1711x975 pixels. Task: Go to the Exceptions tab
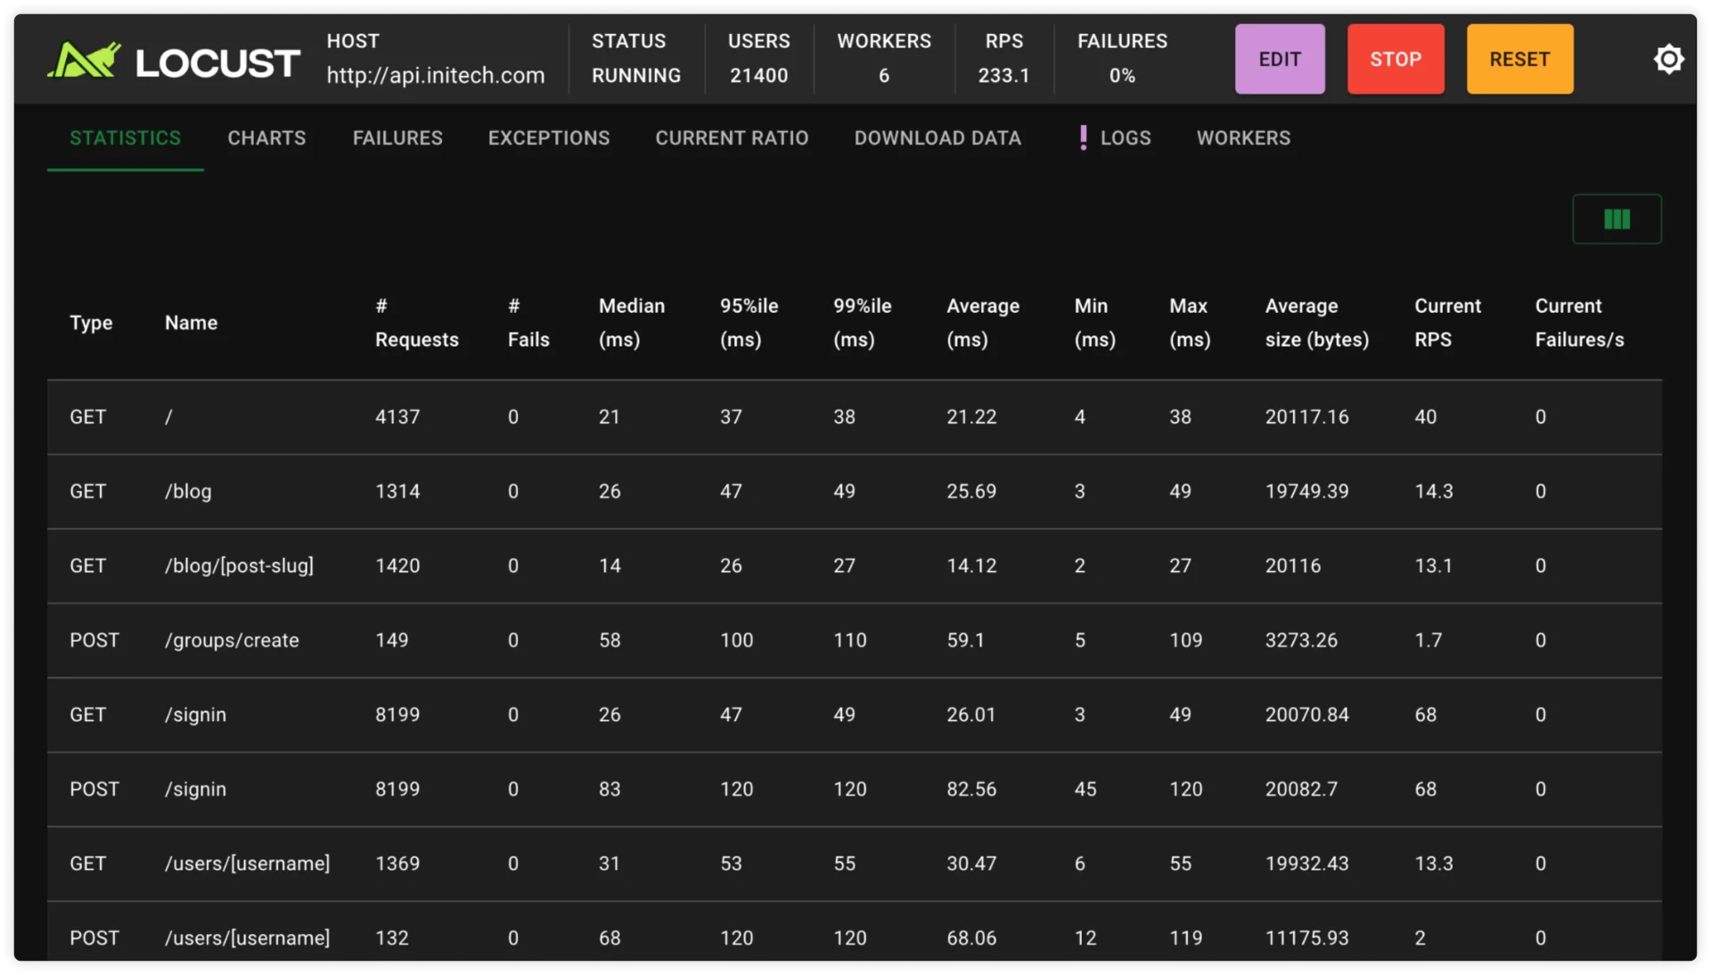tap(549, 138)
